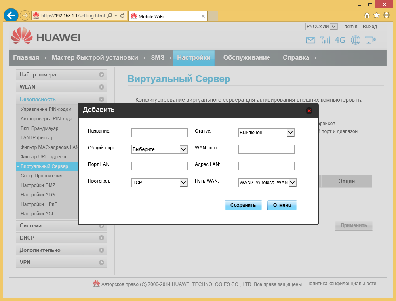Open Спец. Приложения sidebar item
This screenshot has width=396, height=301.
[42, 176]
